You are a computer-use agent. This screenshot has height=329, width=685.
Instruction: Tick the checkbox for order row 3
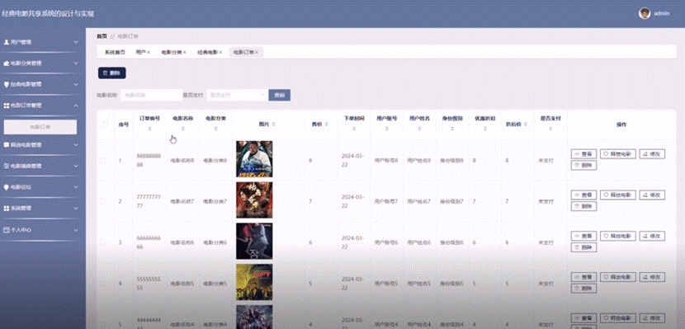pyautogui.click(x=103, y=242)
